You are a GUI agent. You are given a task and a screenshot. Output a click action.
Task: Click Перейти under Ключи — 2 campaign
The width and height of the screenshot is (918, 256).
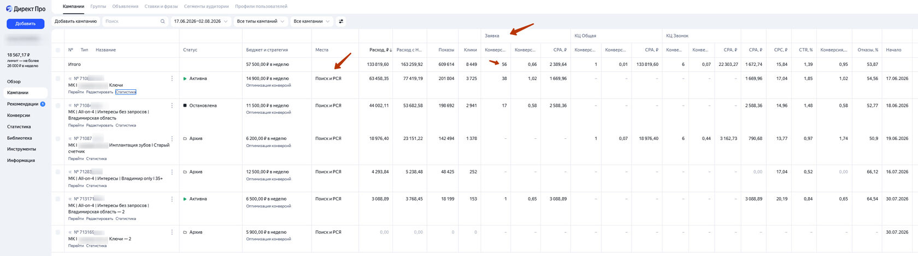point(76,246)
